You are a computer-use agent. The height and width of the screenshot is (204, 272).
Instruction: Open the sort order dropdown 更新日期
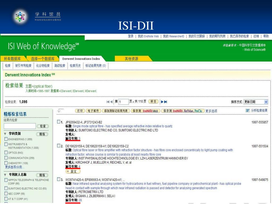click(256, 102)
